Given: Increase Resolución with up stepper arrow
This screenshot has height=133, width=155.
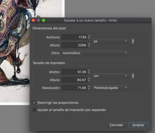Looking at the screenshot, I should pos(89,87).
